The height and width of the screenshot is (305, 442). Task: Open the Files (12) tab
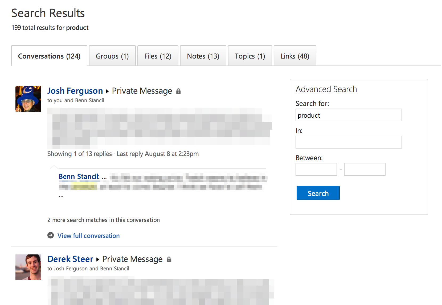tap(158, 56)
